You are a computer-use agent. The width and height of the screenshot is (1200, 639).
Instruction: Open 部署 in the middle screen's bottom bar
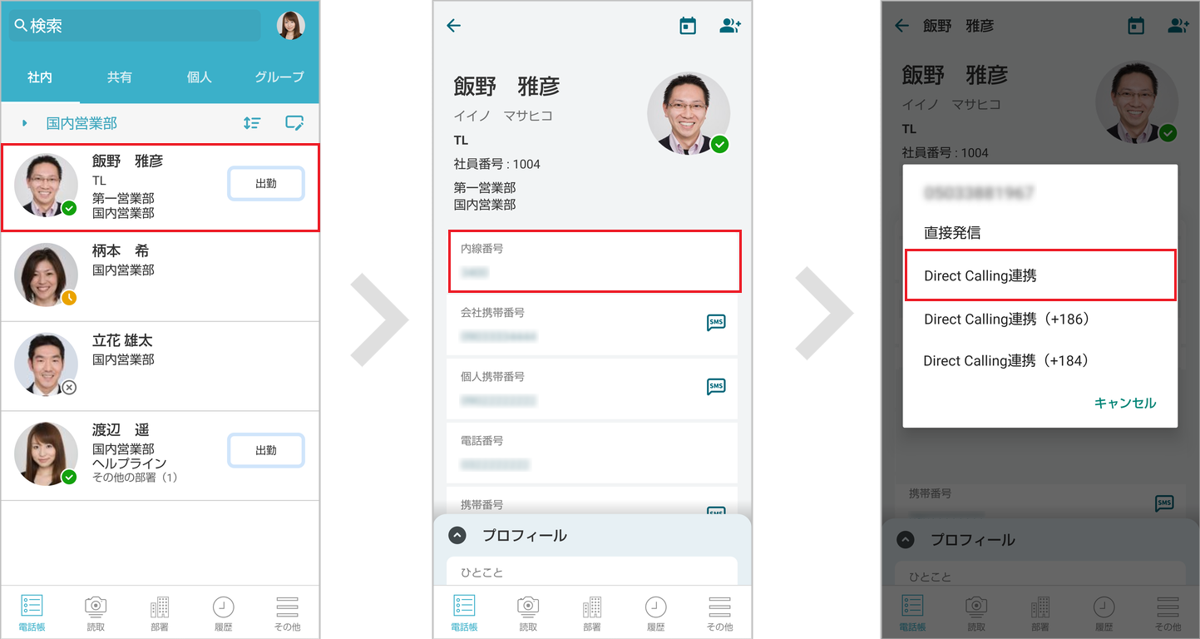point(592,613)
